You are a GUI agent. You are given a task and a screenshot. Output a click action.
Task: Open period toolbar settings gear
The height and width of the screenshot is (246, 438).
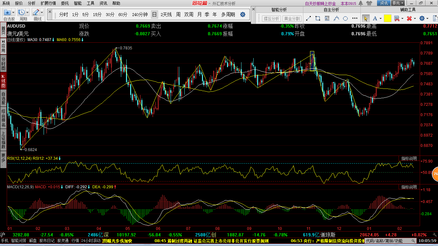[243, 14]
